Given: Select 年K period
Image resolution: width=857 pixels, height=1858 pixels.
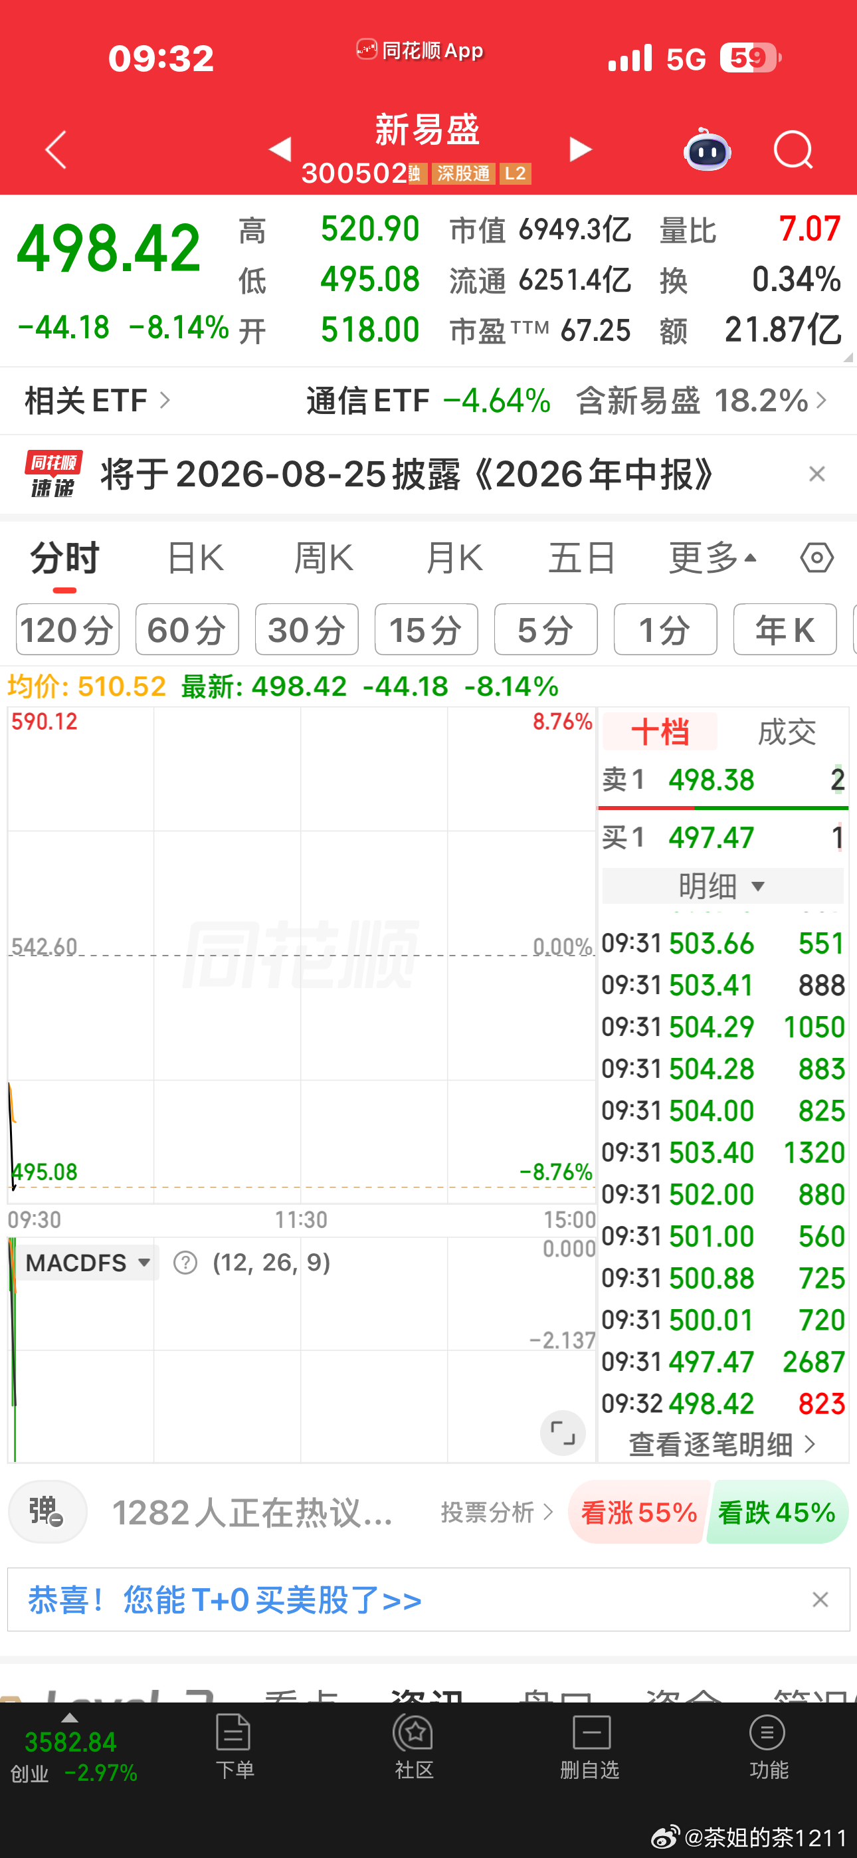Looking at the screenshot, I should (785, 630).
